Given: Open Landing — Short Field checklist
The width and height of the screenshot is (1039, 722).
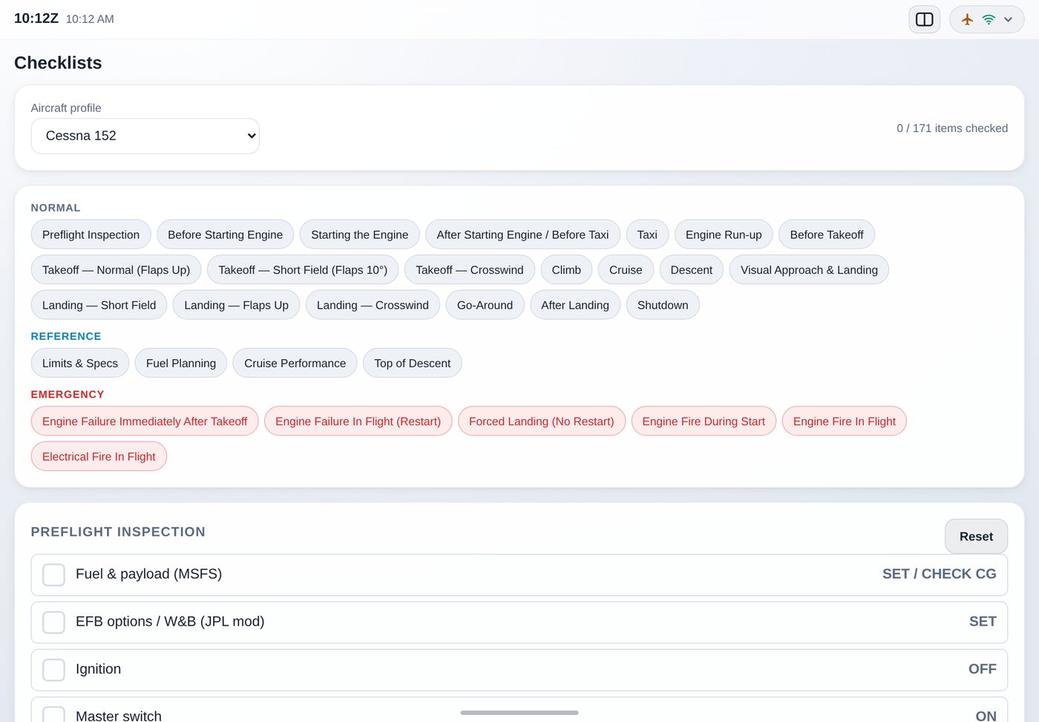Looking at the screenshot, I should click(99, 305).
